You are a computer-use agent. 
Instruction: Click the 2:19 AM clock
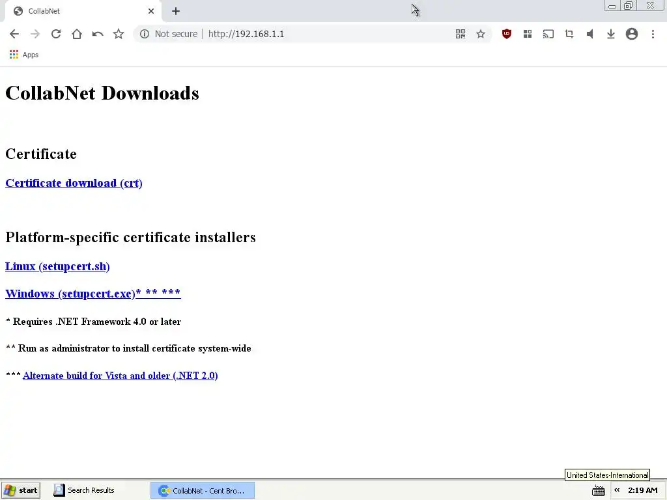[642, 490]
